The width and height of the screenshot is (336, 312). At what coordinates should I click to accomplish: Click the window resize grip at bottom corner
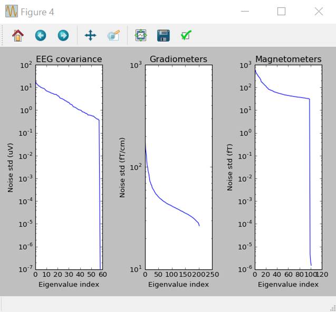(x=332, y=308)
